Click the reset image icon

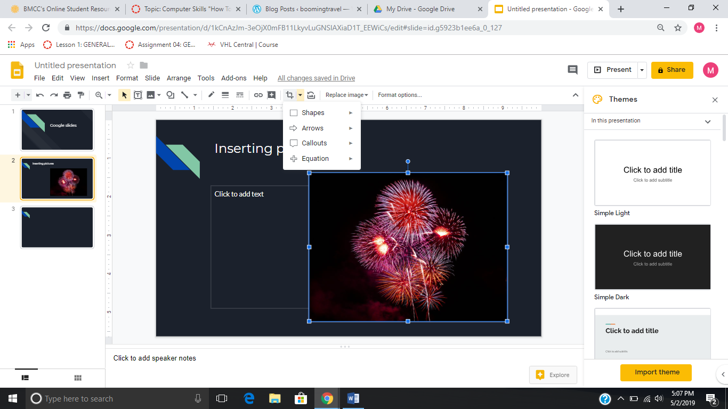pyautogui.click(x=311, y=95)
